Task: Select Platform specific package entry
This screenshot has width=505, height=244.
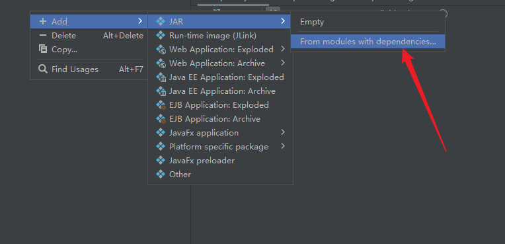Action: pyautogui.click(x=219, y=146)
